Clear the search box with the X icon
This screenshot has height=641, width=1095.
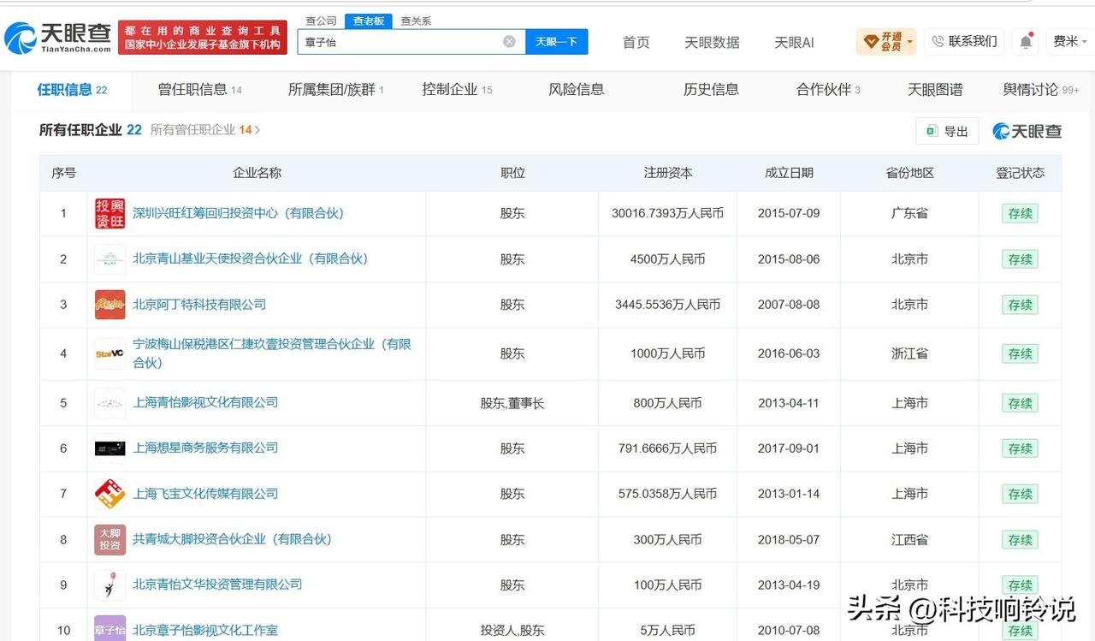tap(509, 41)
